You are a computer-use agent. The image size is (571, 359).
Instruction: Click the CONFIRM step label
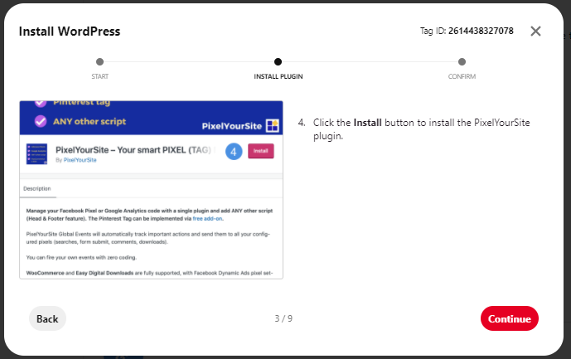point(462,76)
